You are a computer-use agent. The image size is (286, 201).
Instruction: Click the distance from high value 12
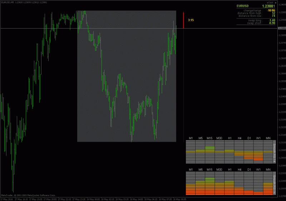pos(273,13)
